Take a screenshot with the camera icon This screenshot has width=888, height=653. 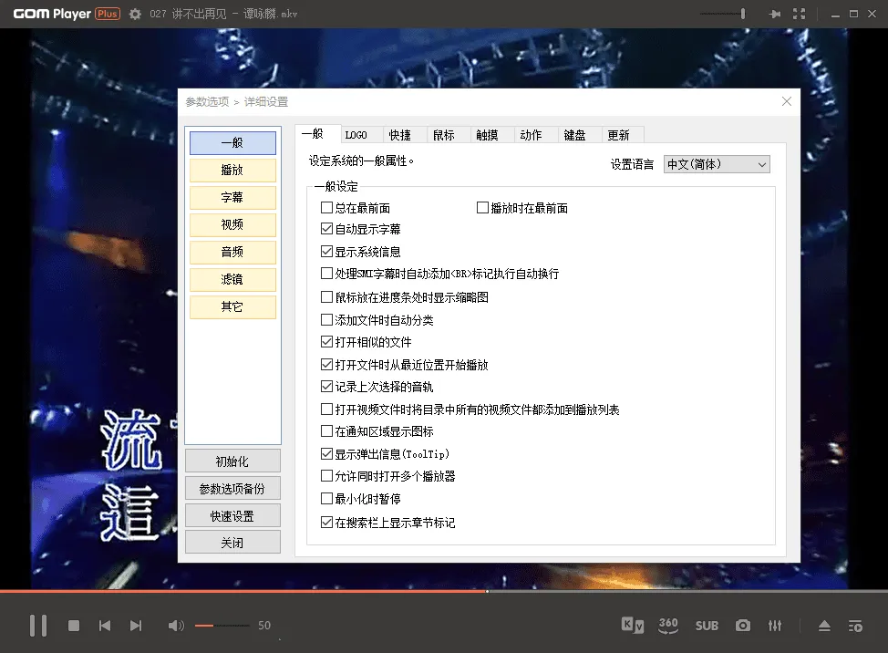[742, 626]
